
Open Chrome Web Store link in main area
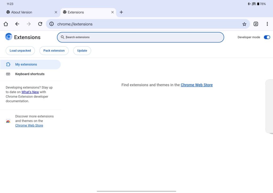[x=196, y=85]
